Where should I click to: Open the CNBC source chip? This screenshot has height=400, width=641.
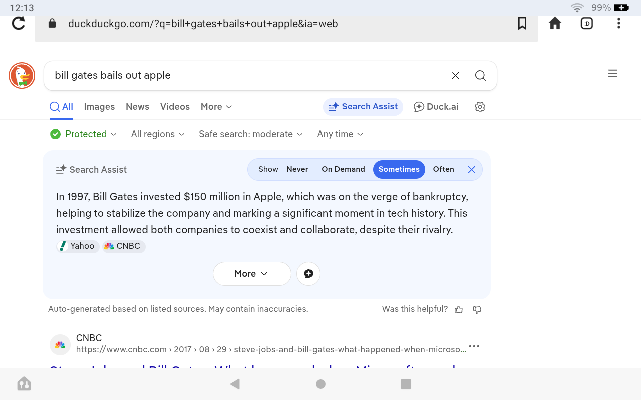click(124, 246)
